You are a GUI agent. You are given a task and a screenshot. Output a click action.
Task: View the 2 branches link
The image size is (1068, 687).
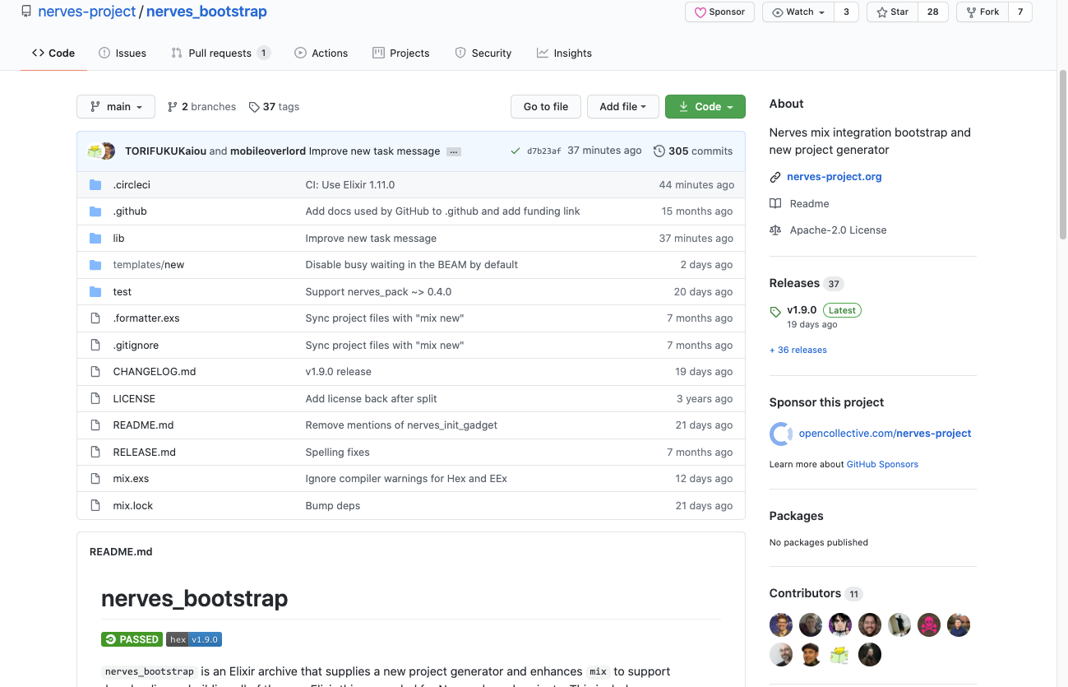pyautogui.click(x=201, y=107)
